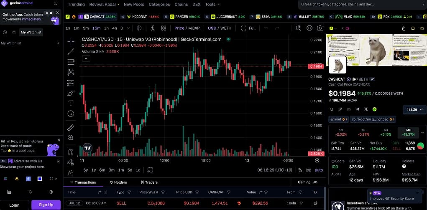Viewport: 427px width, 210px height.
Task: Open the Holders tab
Action: [x=118, y=182]
